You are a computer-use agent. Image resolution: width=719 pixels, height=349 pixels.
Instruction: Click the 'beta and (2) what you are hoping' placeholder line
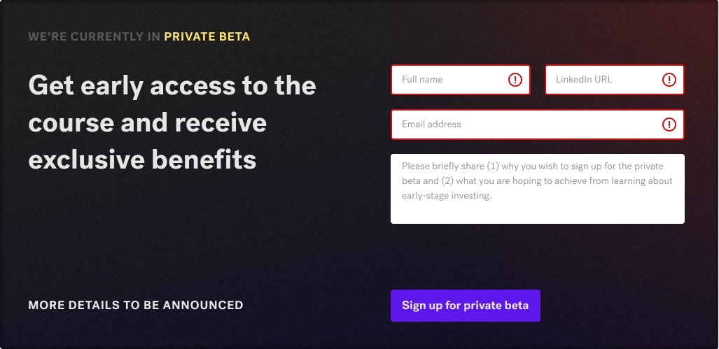pos(537,181)
